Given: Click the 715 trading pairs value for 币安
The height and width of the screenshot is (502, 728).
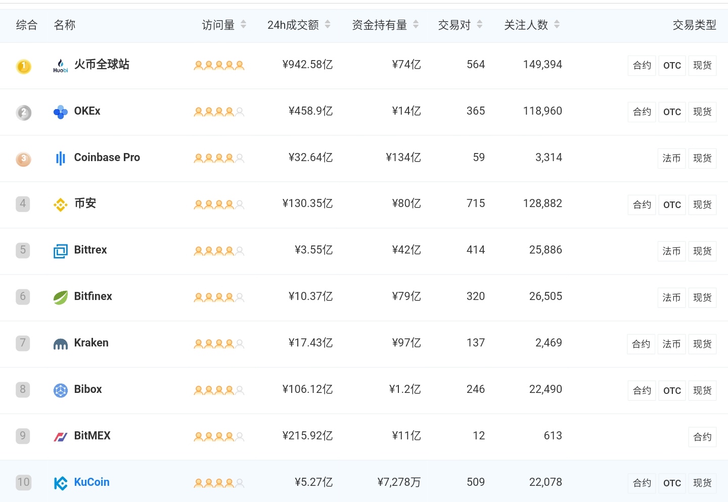Looking at the screenshot, I should (476, 204).
